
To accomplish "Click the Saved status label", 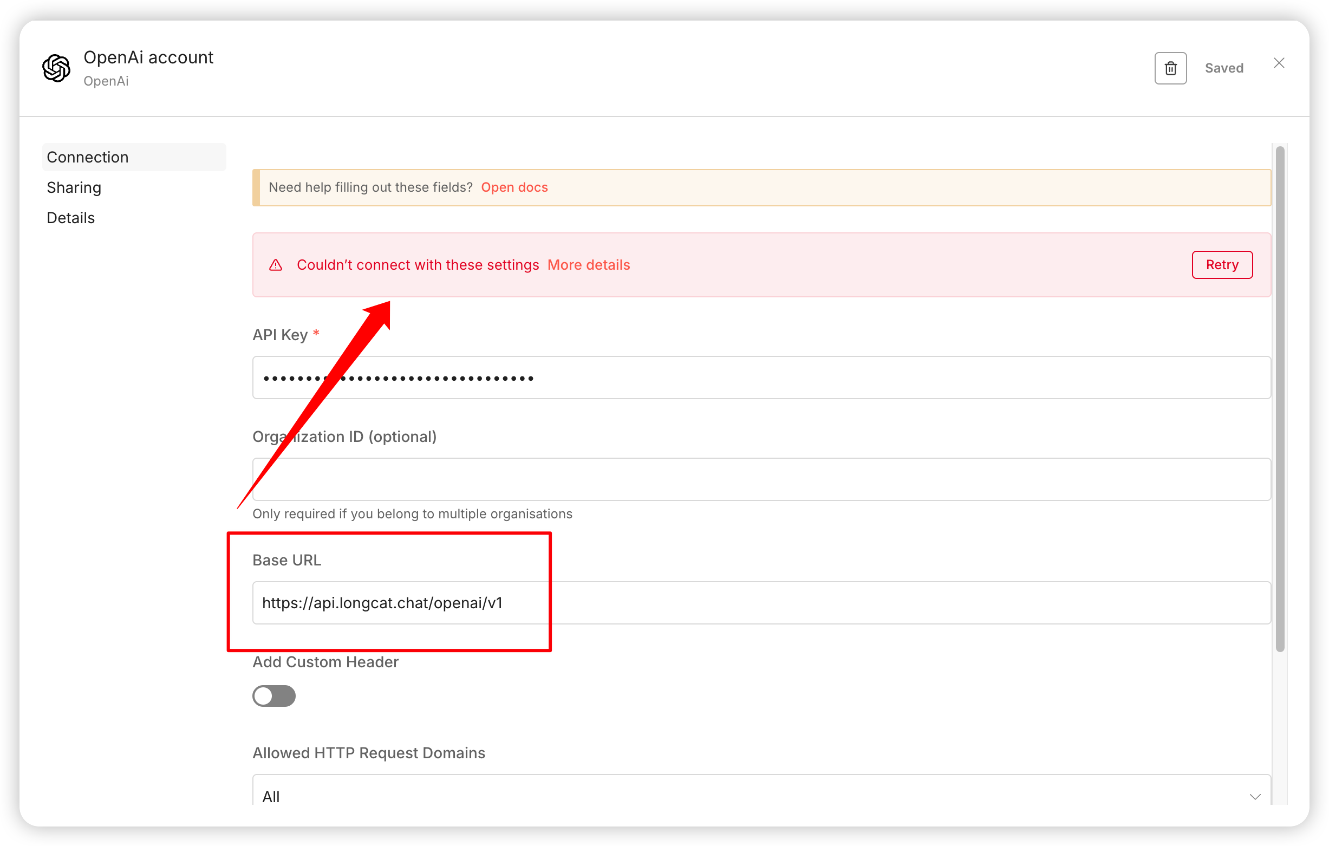I will 1223,68.
